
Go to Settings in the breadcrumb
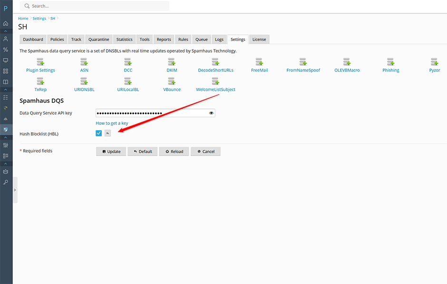(x=39, y=19)
